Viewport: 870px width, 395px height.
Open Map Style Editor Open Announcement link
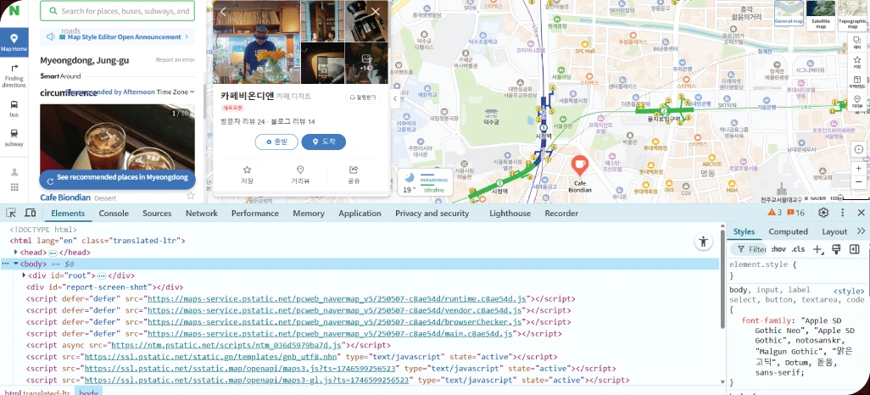point(118,36)
